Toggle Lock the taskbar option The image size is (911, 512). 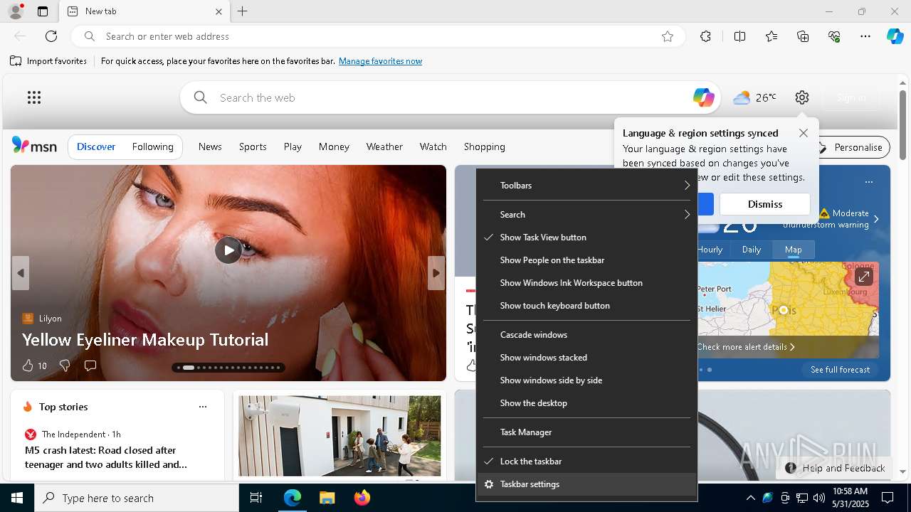pos(587,462)
